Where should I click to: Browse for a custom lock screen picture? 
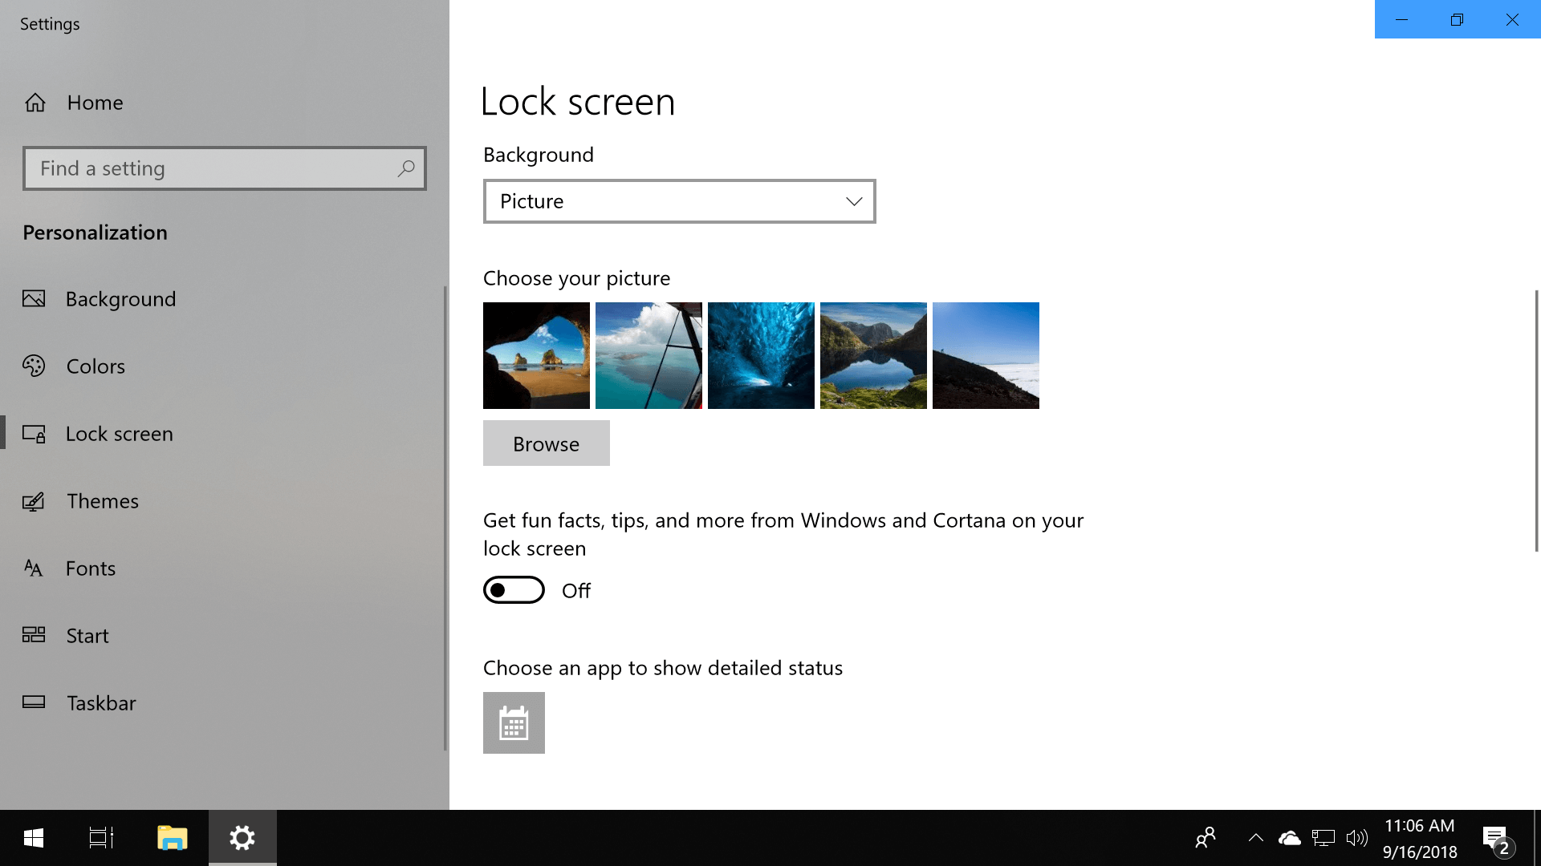point(546,442)
